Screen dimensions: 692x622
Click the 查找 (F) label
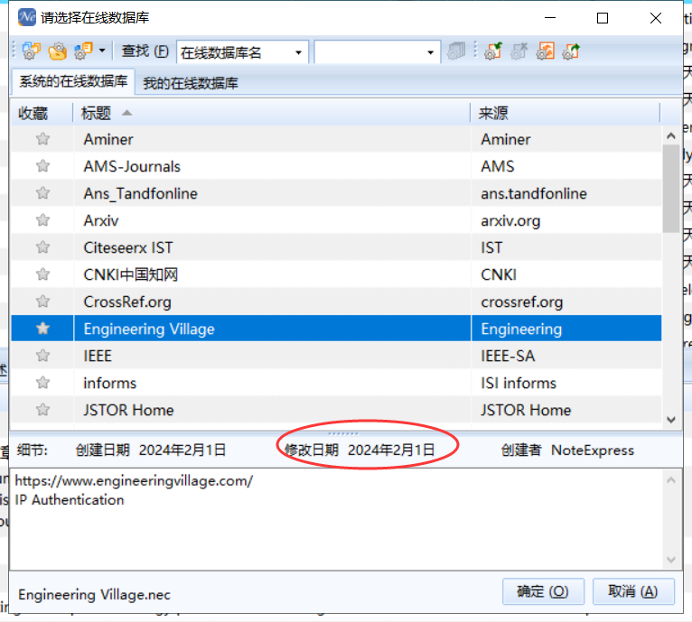pyautogui.click(x=145, y=51)
